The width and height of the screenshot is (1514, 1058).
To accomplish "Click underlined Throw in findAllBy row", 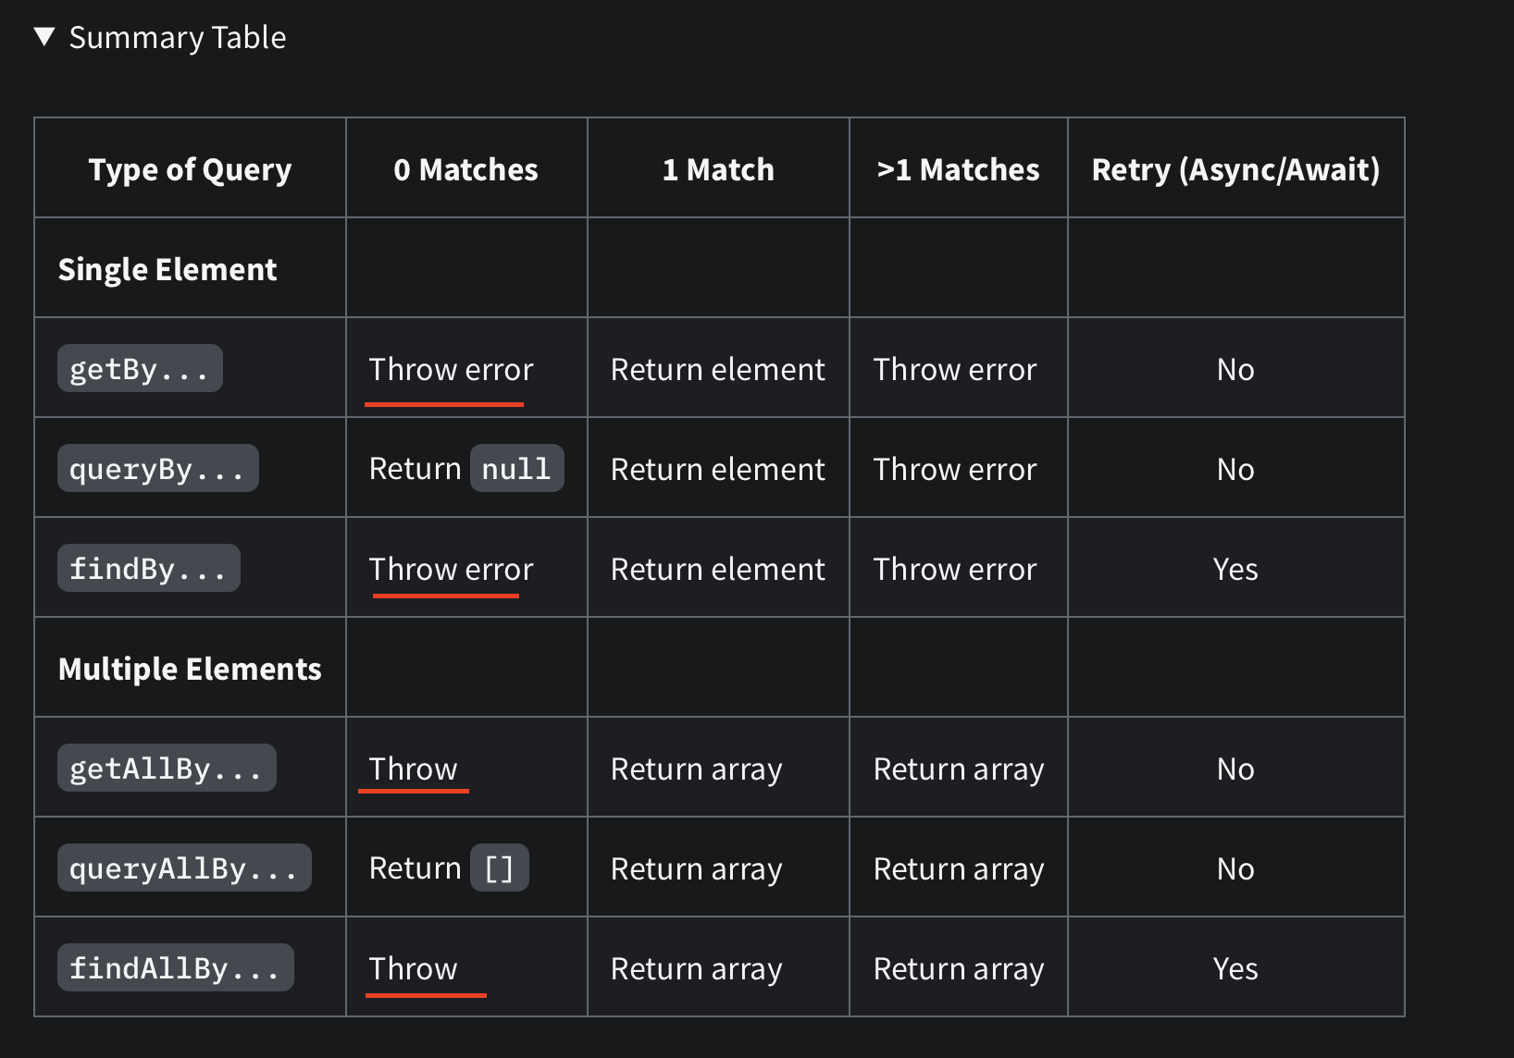I will [x=413, y=968].
